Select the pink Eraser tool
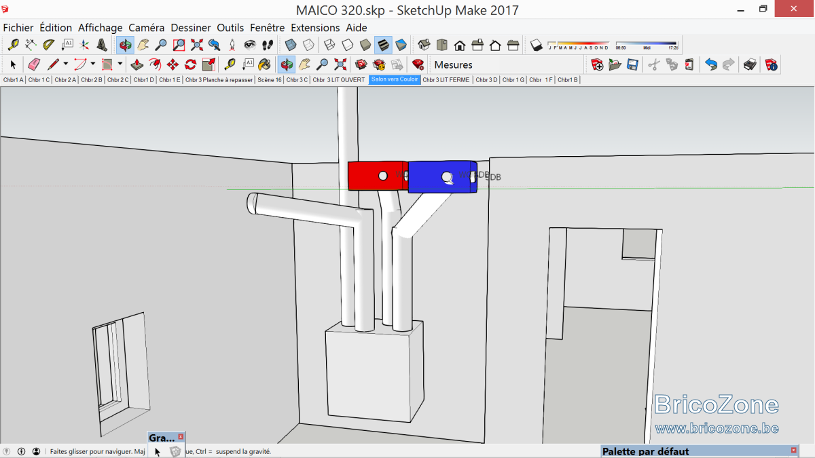 point(34,64)
